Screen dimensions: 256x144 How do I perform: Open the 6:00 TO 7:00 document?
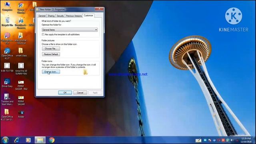pos(7,68)
